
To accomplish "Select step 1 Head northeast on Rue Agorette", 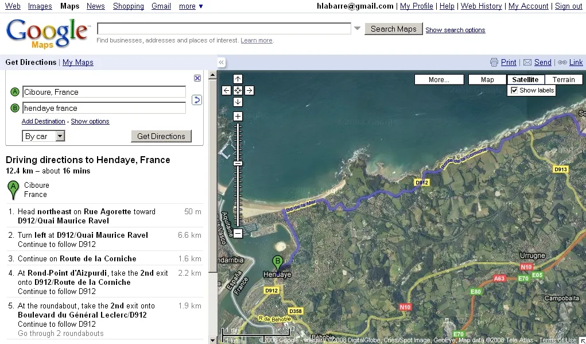I will pyautogui.click(x=104, y=216).
